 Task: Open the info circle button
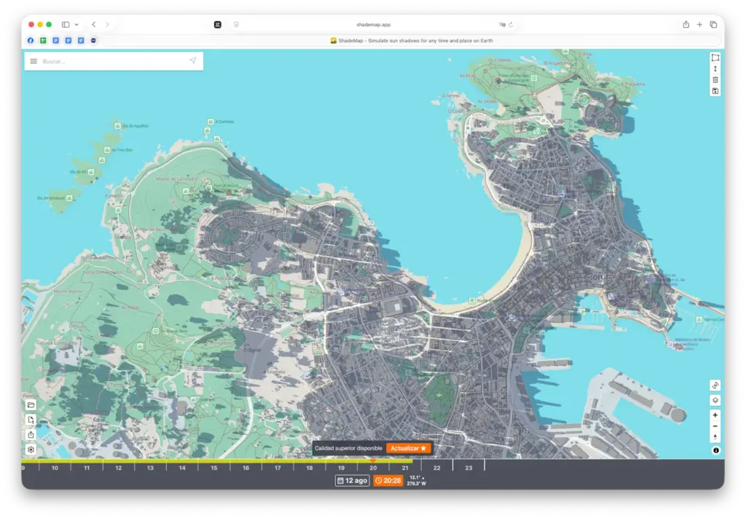[715, 450]
